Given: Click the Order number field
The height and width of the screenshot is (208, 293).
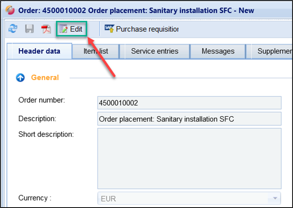Looking at the screenshot, I should [189, 103].
